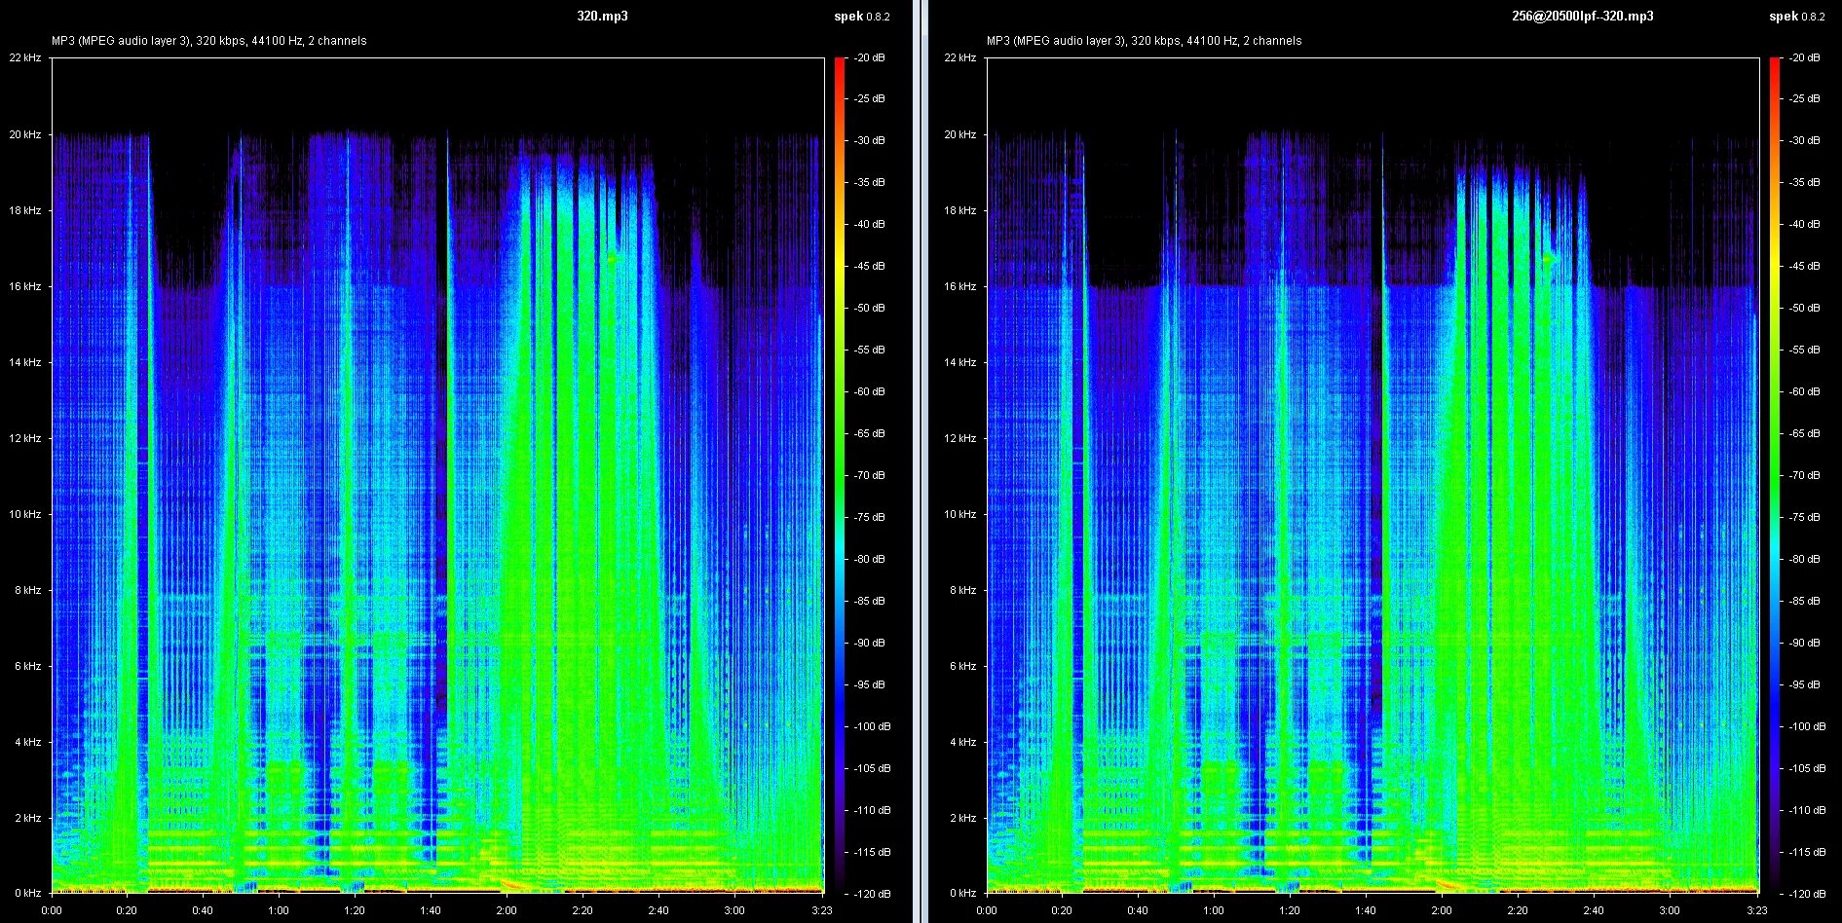
Task: Click the 0:00 time label in 320.mp3 window
Action: point(52,910)
